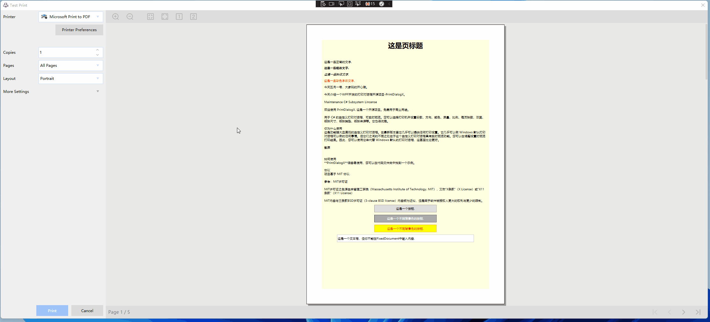Collapse the debug toolbar with chevron
The width and height of the screenshot is (710, 322).
click(389, 4)
